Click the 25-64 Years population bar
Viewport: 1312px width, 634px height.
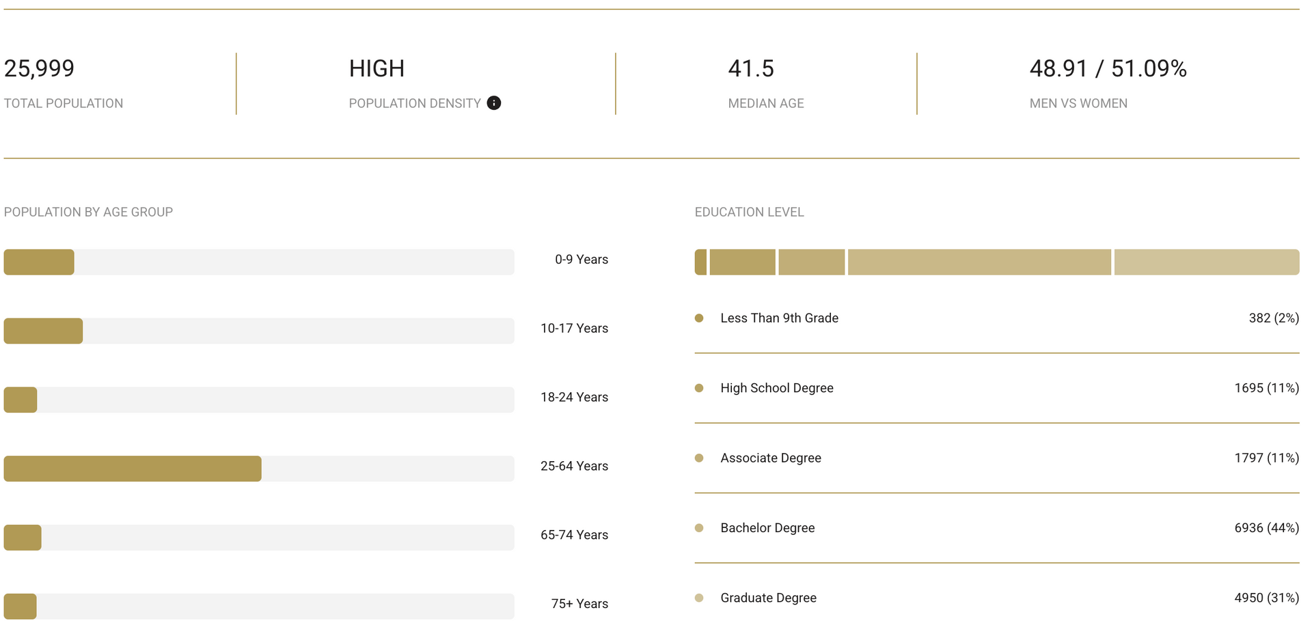[259, 469]
